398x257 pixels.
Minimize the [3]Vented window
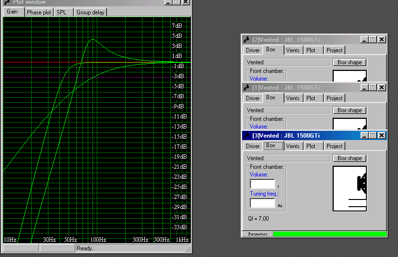(364, 136)
